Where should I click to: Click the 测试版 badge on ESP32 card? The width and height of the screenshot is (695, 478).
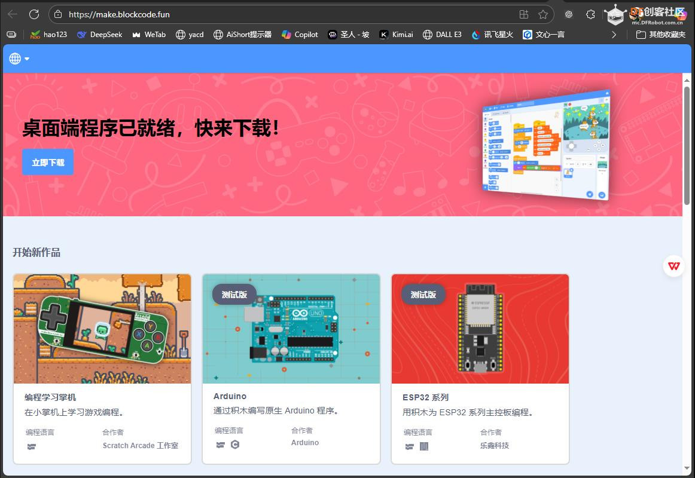[x=423, y=295]
